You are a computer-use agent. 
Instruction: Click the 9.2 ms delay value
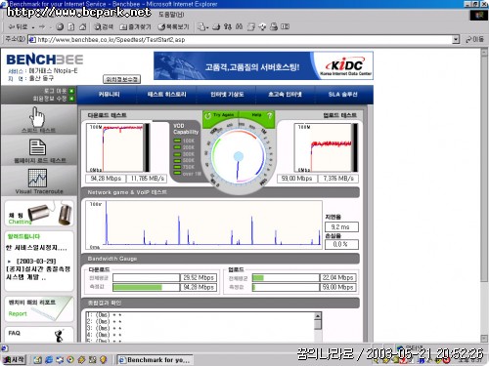tap(341, 226)
